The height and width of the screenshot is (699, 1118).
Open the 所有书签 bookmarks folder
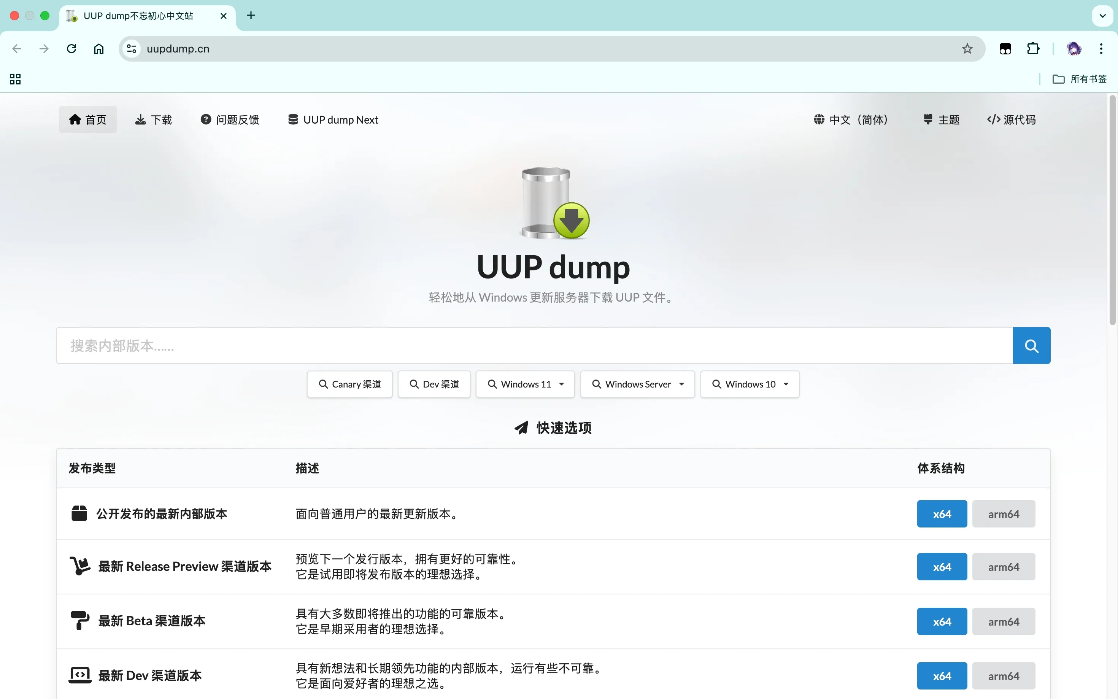pyautogui.click(x=1080, y=79)
